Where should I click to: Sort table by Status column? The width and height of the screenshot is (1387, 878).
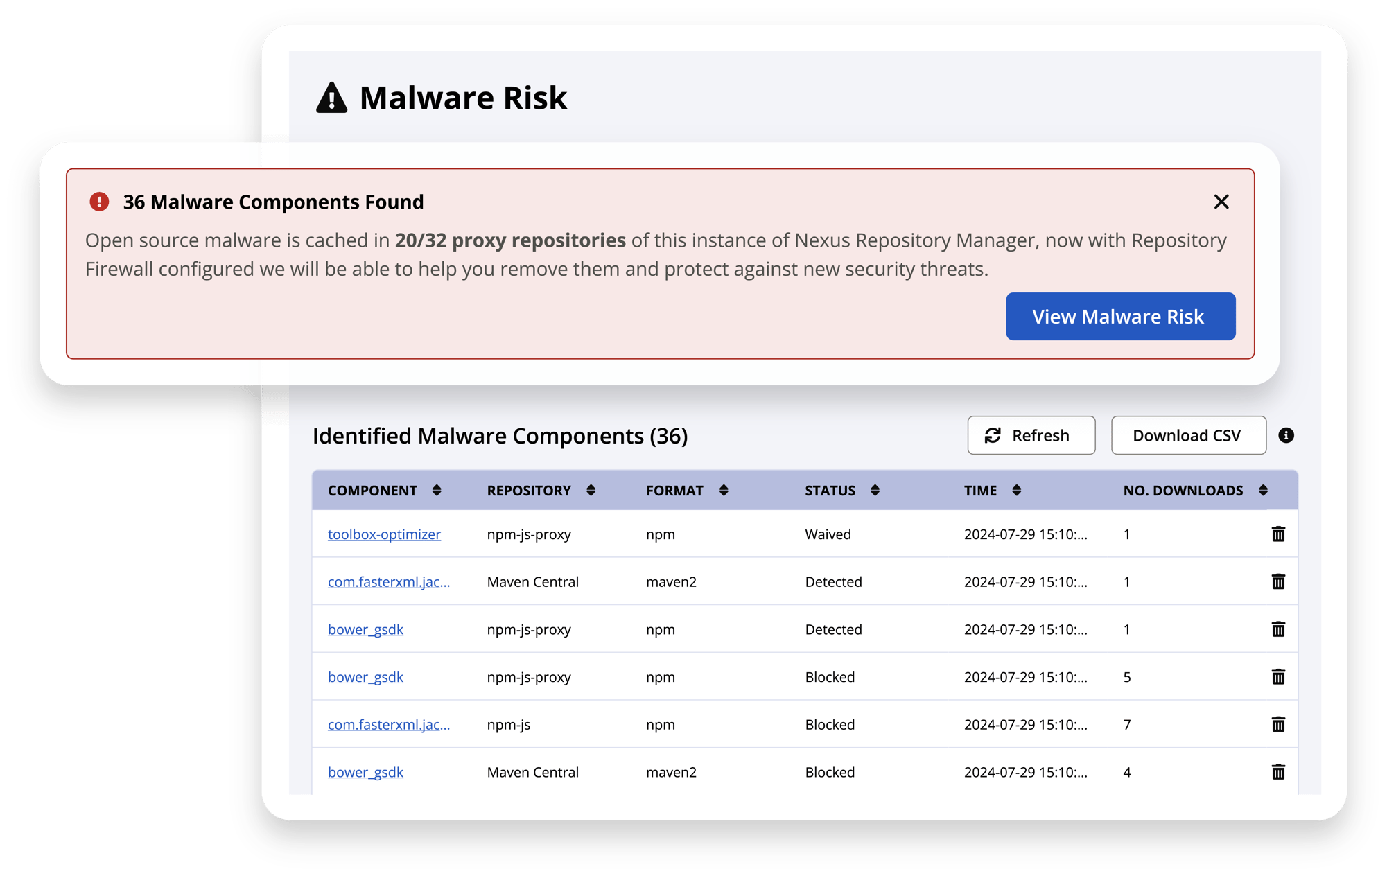(875, 491)
